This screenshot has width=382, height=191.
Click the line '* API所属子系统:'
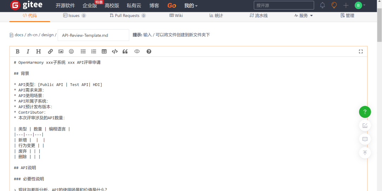(31, 101)
